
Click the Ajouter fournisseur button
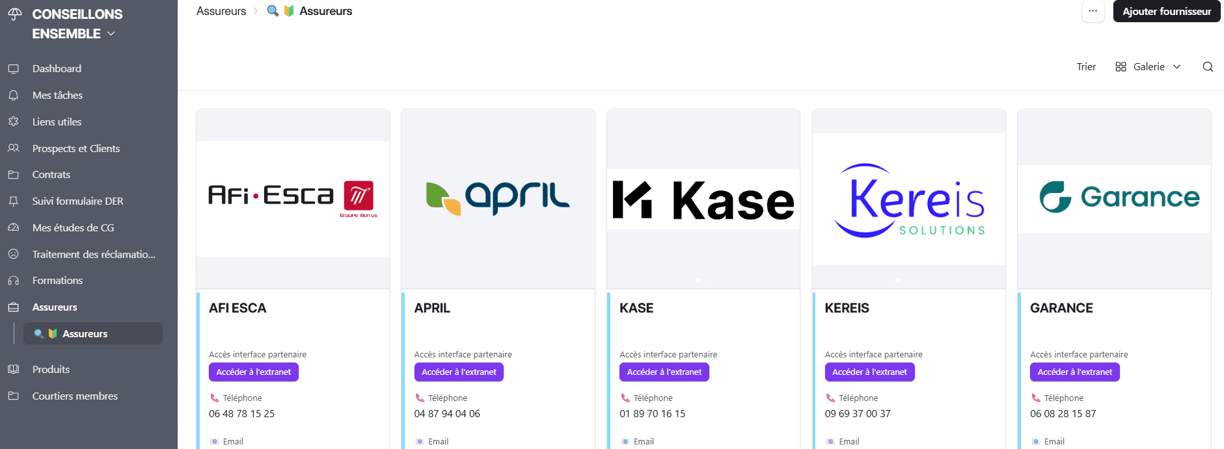[1166, 11]
